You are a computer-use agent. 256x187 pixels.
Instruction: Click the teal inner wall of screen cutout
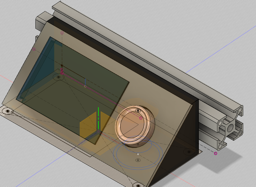35,68
